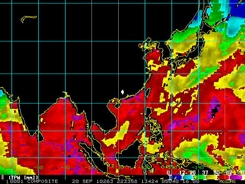Click the '-100' longitude label
The height and width of the screenshot is (184, 245).
[x=91, y=168]
